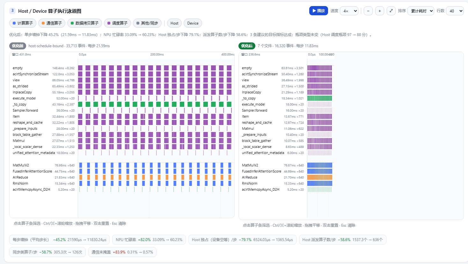
Task: Select FusedInferAttentionScore row in the 优化后 panel
Action: 287,171
